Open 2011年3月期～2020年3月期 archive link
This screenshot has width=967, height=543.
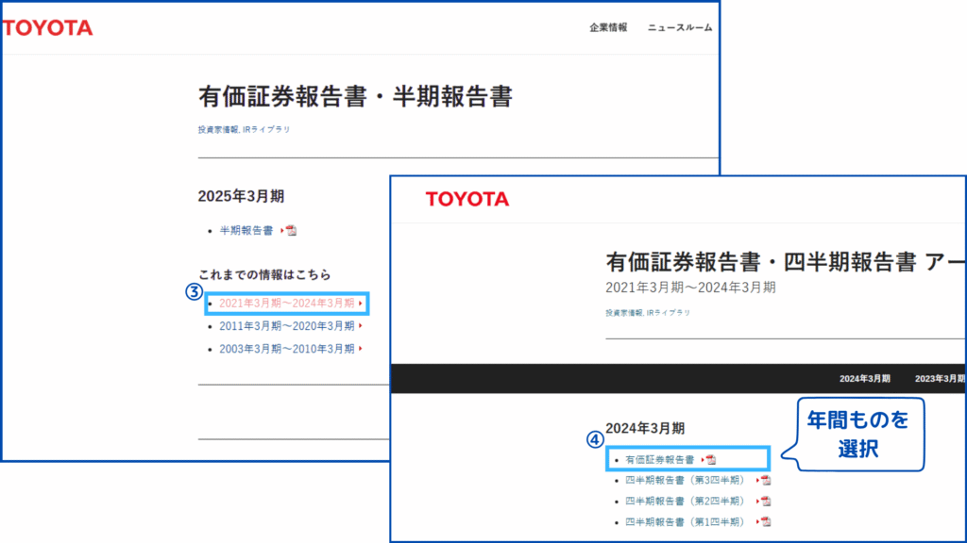287,325
